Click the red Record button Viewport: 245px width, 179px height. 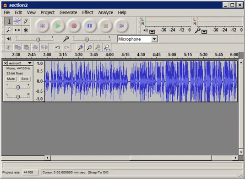[74, 26]
